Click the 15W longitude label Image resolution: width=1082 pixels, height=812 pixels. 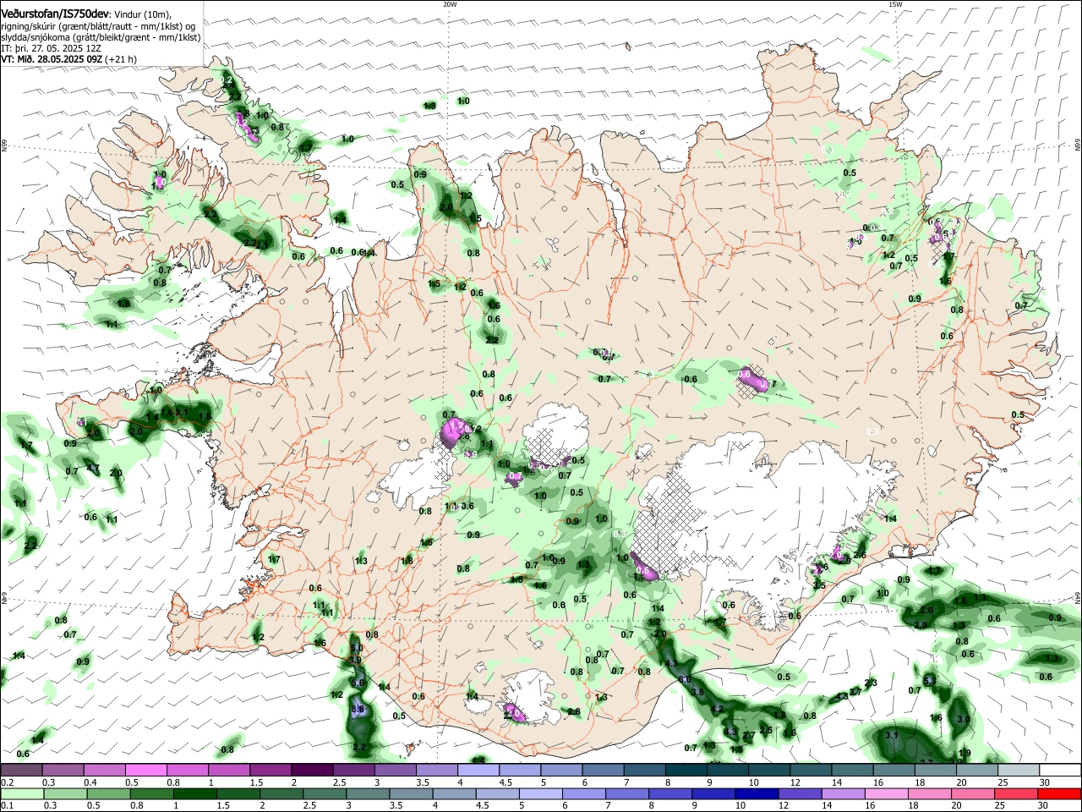(x=895, y=4)
